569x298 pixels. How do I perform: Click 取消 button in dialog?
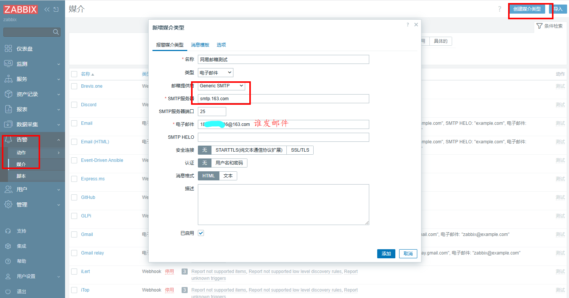(408, 254)
